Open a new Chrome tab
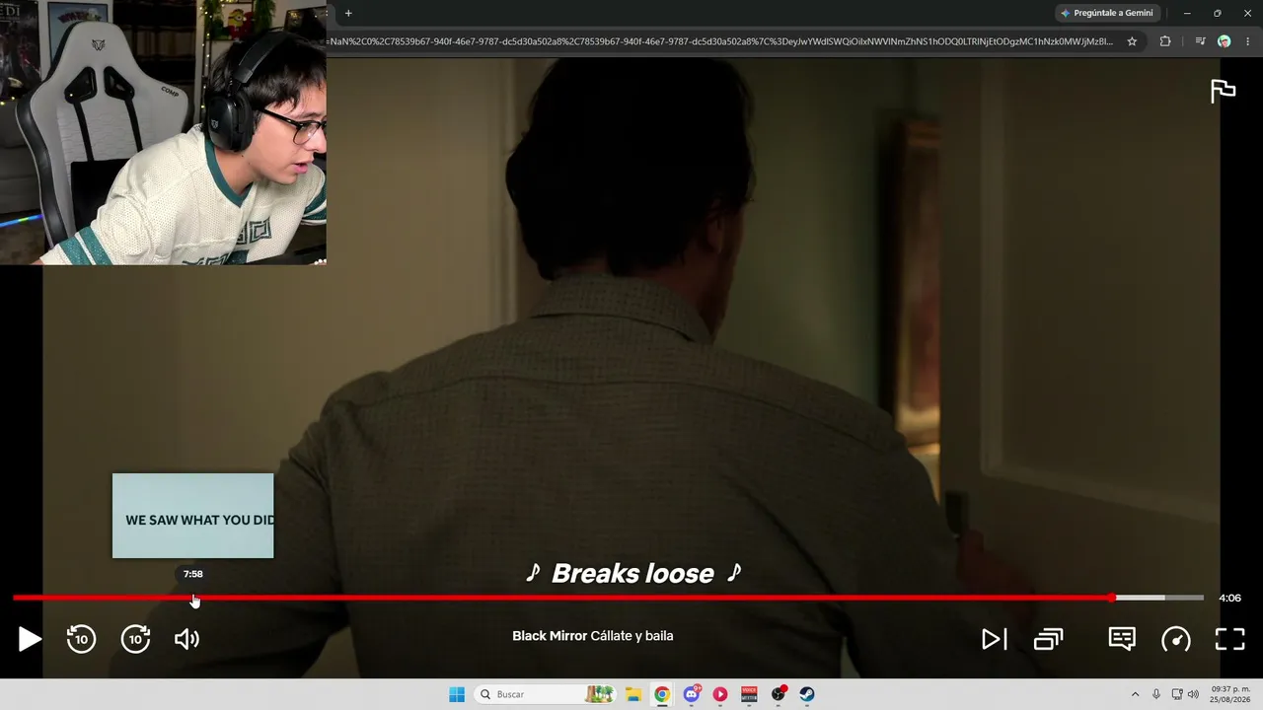Image resolution: width=1263 pixels, height=710 pixels. tap(348, 13)
